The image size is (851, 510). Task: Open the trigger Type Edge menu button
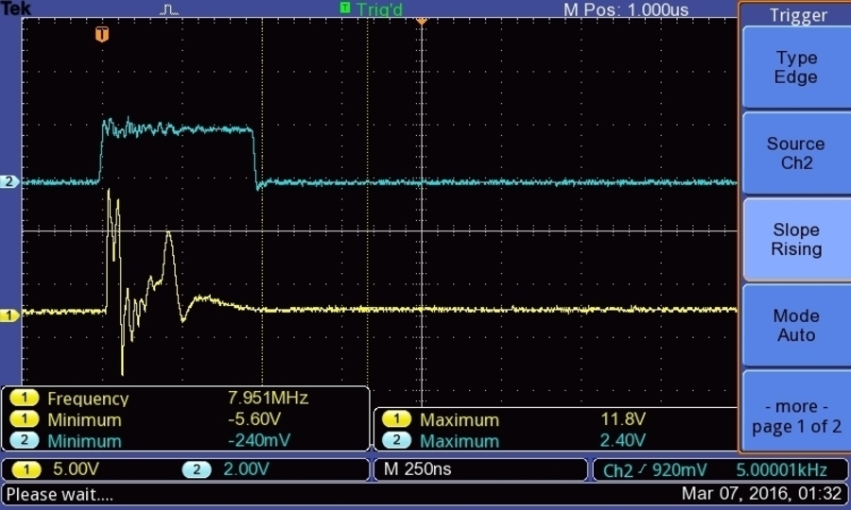[795, 67]
